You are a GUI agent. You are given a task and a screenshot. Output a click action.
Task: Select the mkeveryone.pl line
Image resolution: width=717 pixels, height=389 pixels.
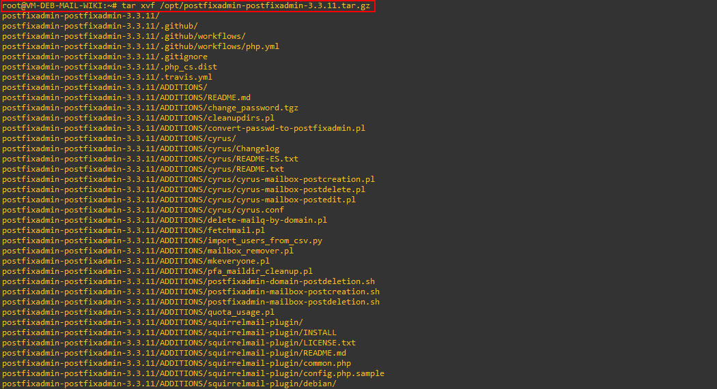click(136, 261)
